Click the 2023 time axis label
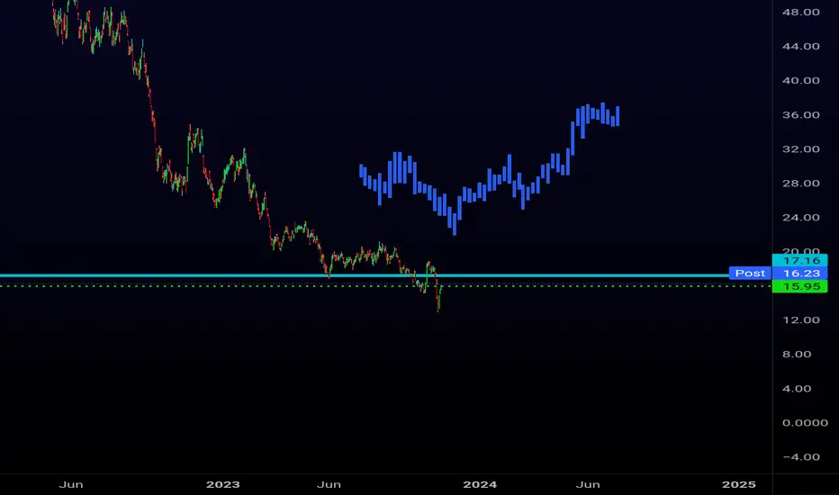Screen dimensions: 839x495 [223, 484]
